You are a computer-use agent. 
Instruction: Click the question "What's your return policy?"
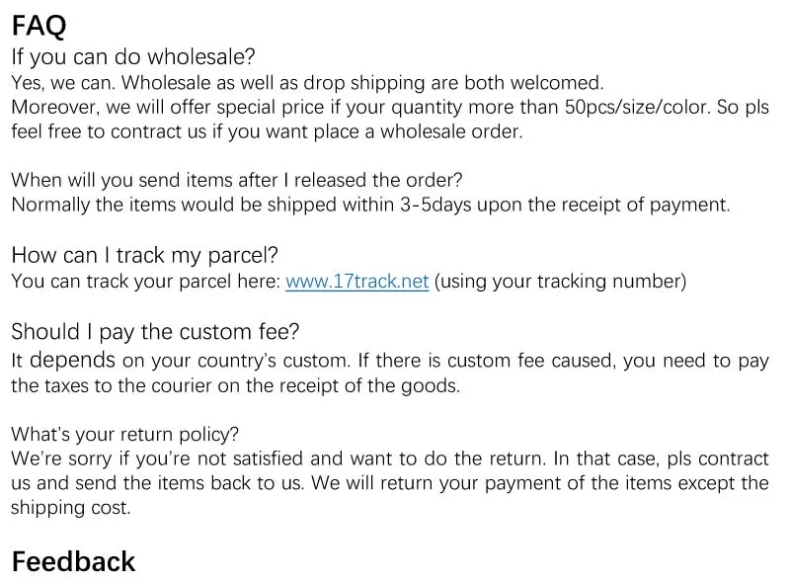click(x=125, y=434)
